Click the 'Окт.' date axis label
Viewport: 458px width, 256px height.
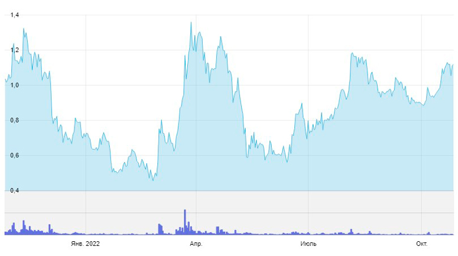(x=421, y=244)
